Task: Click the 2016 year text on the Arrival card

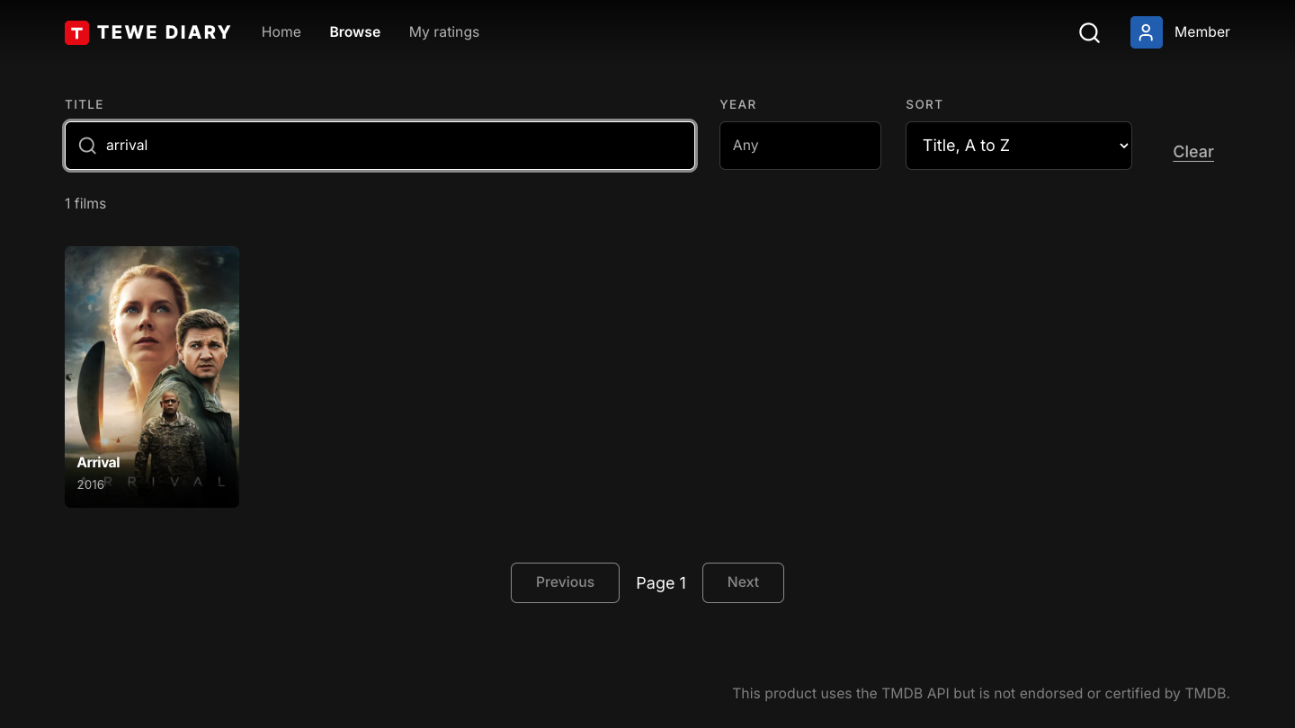Action: click(x=90, y=484)
